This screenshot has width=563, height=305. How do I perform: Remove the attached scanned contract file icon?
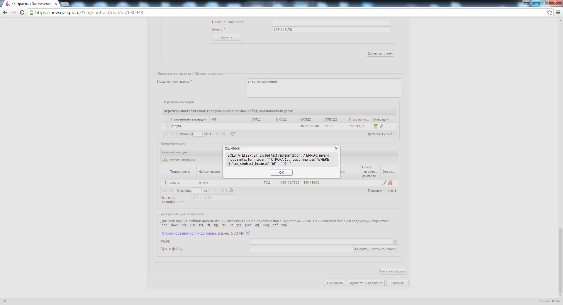248,233
